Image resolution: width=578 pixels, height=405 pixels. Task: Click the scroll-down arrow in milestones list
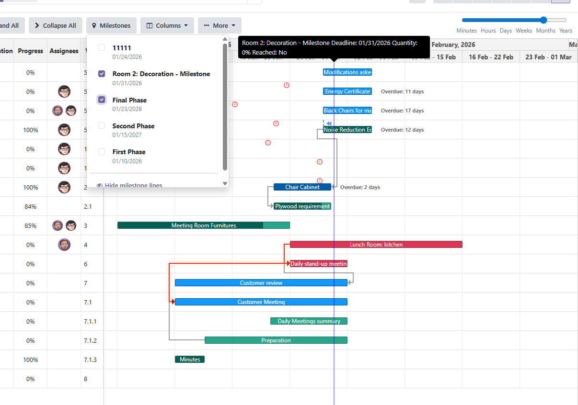225,183
